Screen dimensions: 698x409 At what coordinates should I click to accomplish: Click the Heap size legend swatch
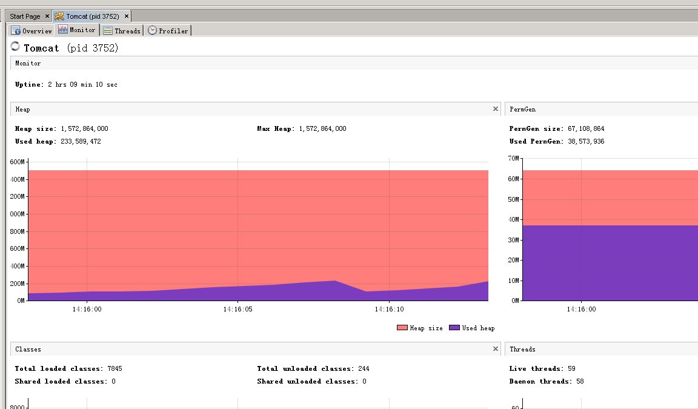402,328
